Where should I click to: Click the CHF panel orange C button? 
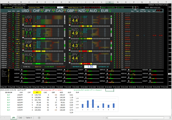[78, 49]
